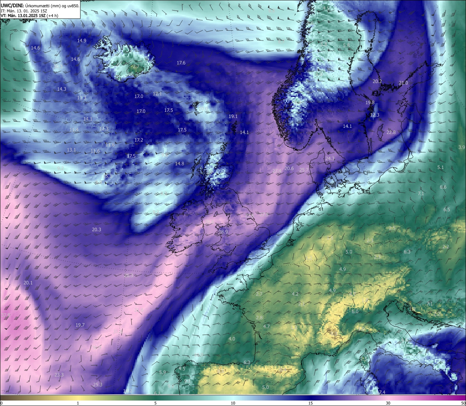466x406 pixels.
Task: Click the 14.3 value label
Action: click(62, 89)
